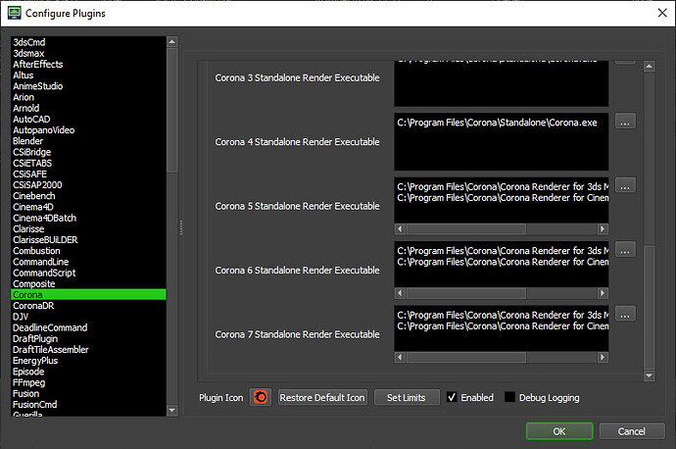Select Arion plugin
676x449 pixels.
(x=88, y=97)
